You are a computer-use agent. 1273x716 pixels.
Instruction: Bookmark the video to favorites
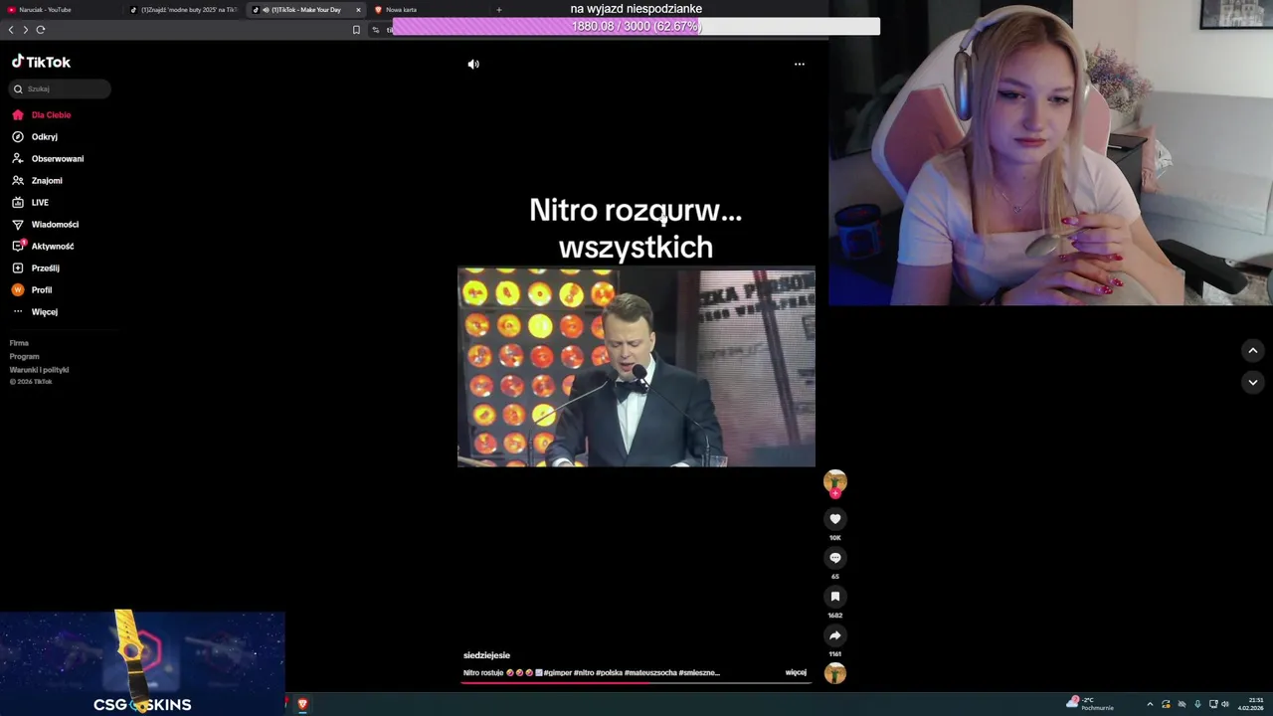835,597
